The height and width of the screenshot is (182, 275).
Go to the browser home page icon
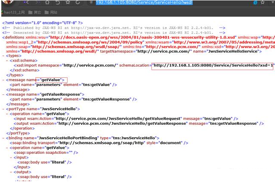coord(47,3)
